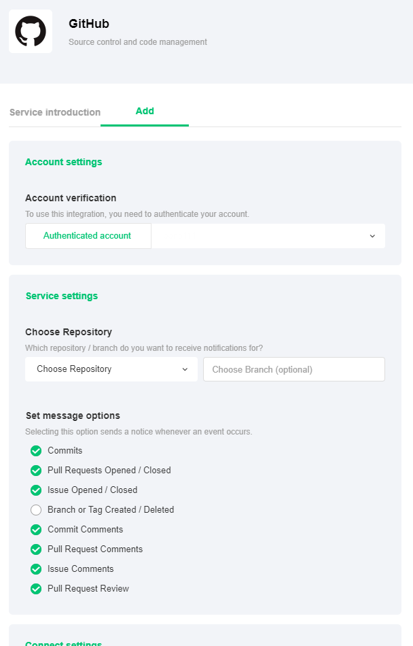Viewport: 413px width, 646px height.
Task: Uncheck the Commit Comments option
Action: coord(36,530)
